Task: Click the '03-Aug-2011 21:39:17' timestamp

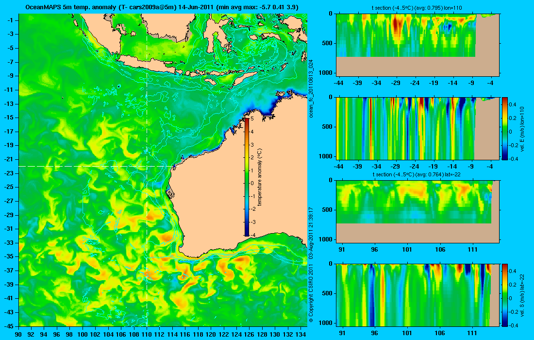Action: 311,233
